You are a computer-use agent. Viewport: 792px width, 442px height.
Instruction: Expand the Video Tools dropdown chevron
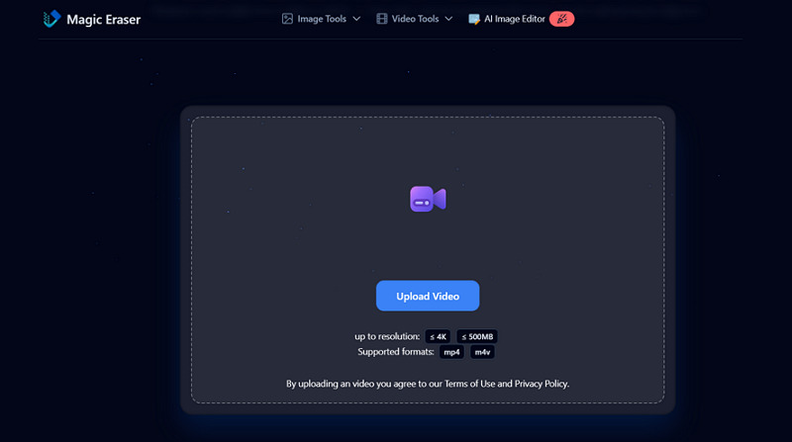pyautogui.click(x=448, y=19)
